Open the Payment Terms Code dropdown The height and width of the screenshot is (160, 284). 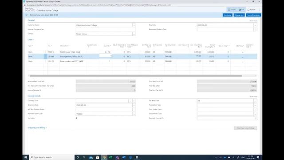click(134, 114)
